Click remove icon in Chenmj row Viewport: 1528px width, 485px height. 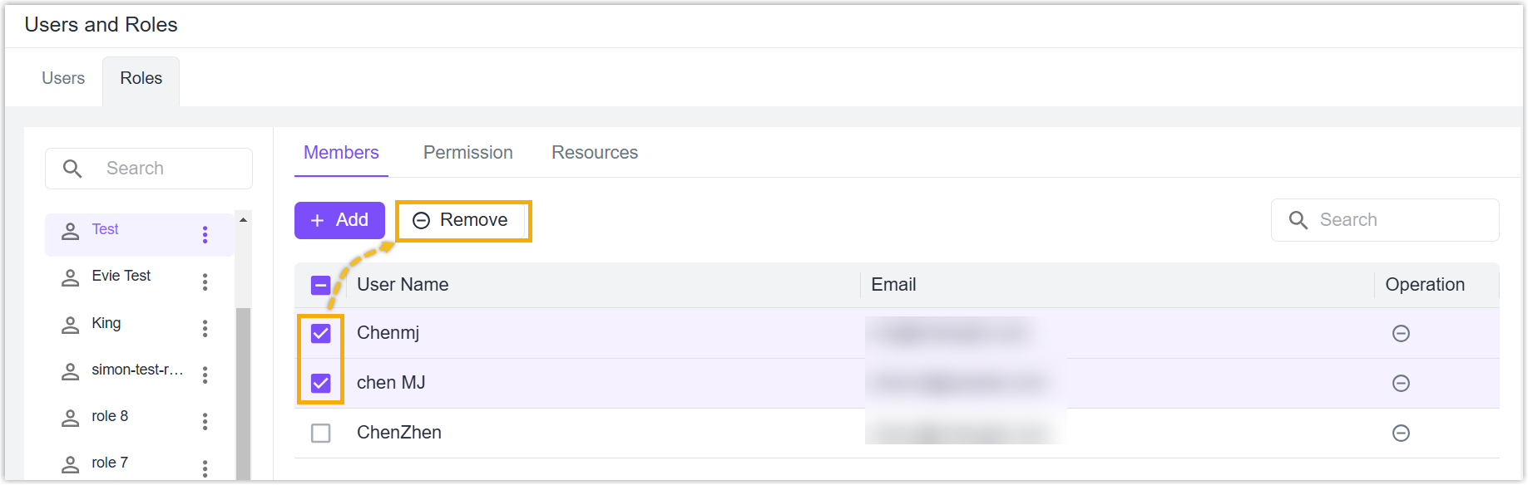pyautogui.click(x=1401, y=333)
